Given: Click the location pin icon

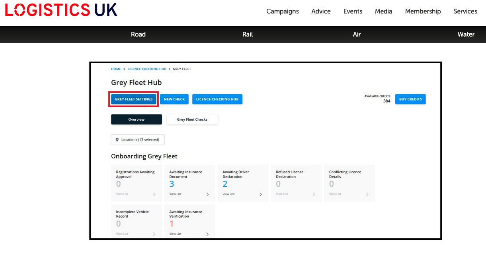Looking at the screenshot, I should tap(117, 140).
